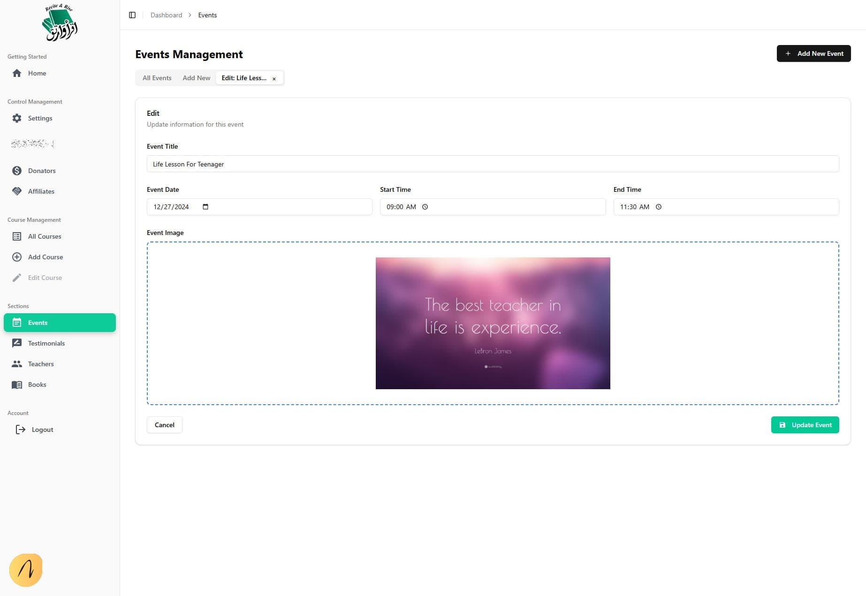Viewport: 866px width, 596px height.
Task: Switch to the All Events tab
Action: (157, 78)
